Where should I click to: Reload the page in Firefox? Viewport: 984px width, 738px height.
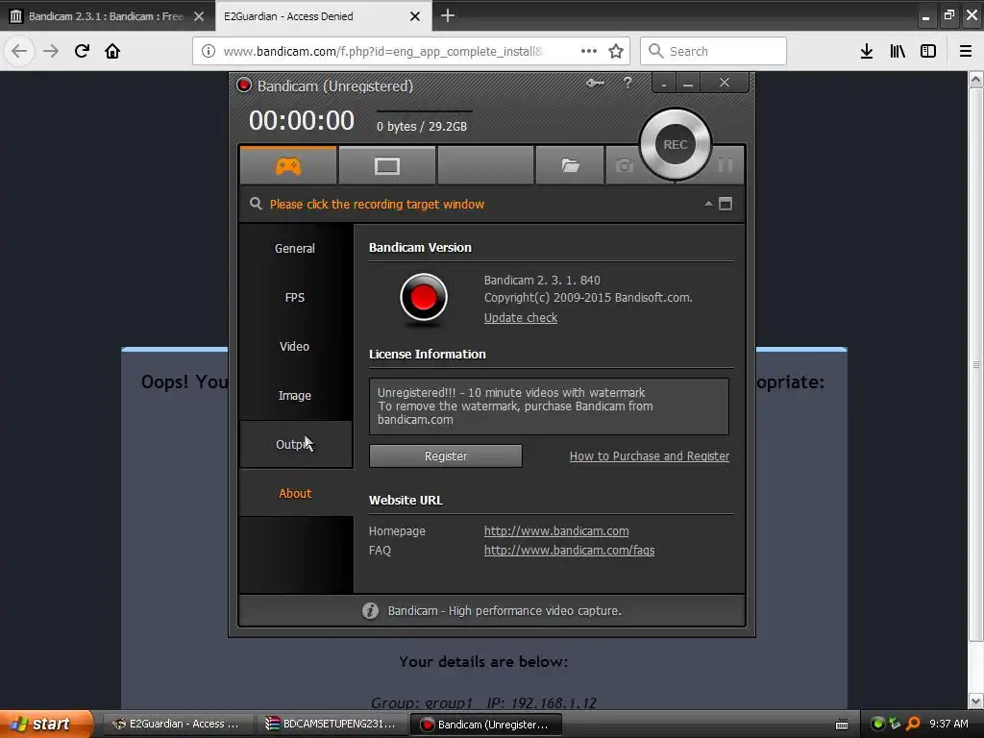(x=82, y=51)
